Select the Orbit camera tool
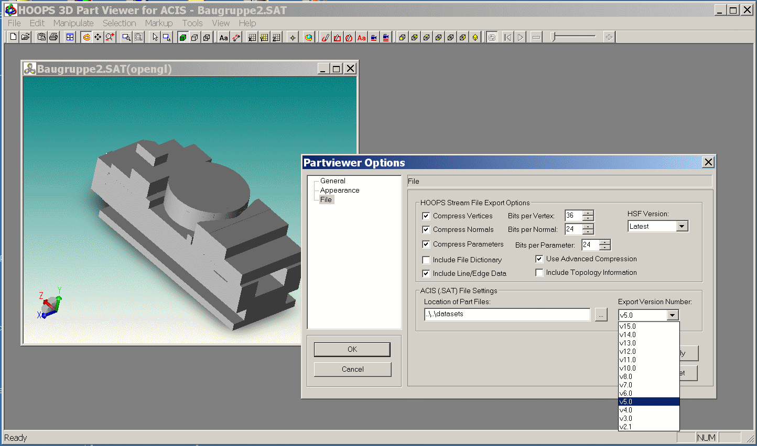Viewport: 757px width, 446px height. click(86, 37)
